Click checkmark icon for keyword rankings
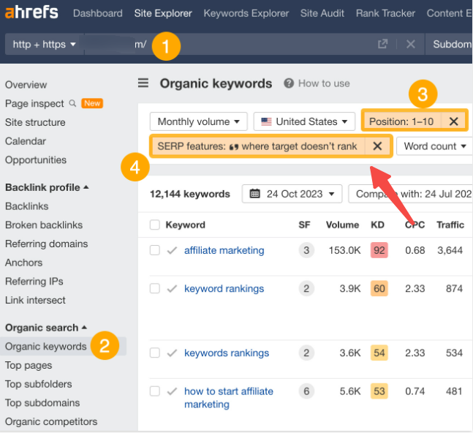This screenshot has height=433, width=473. coord(172,288)
